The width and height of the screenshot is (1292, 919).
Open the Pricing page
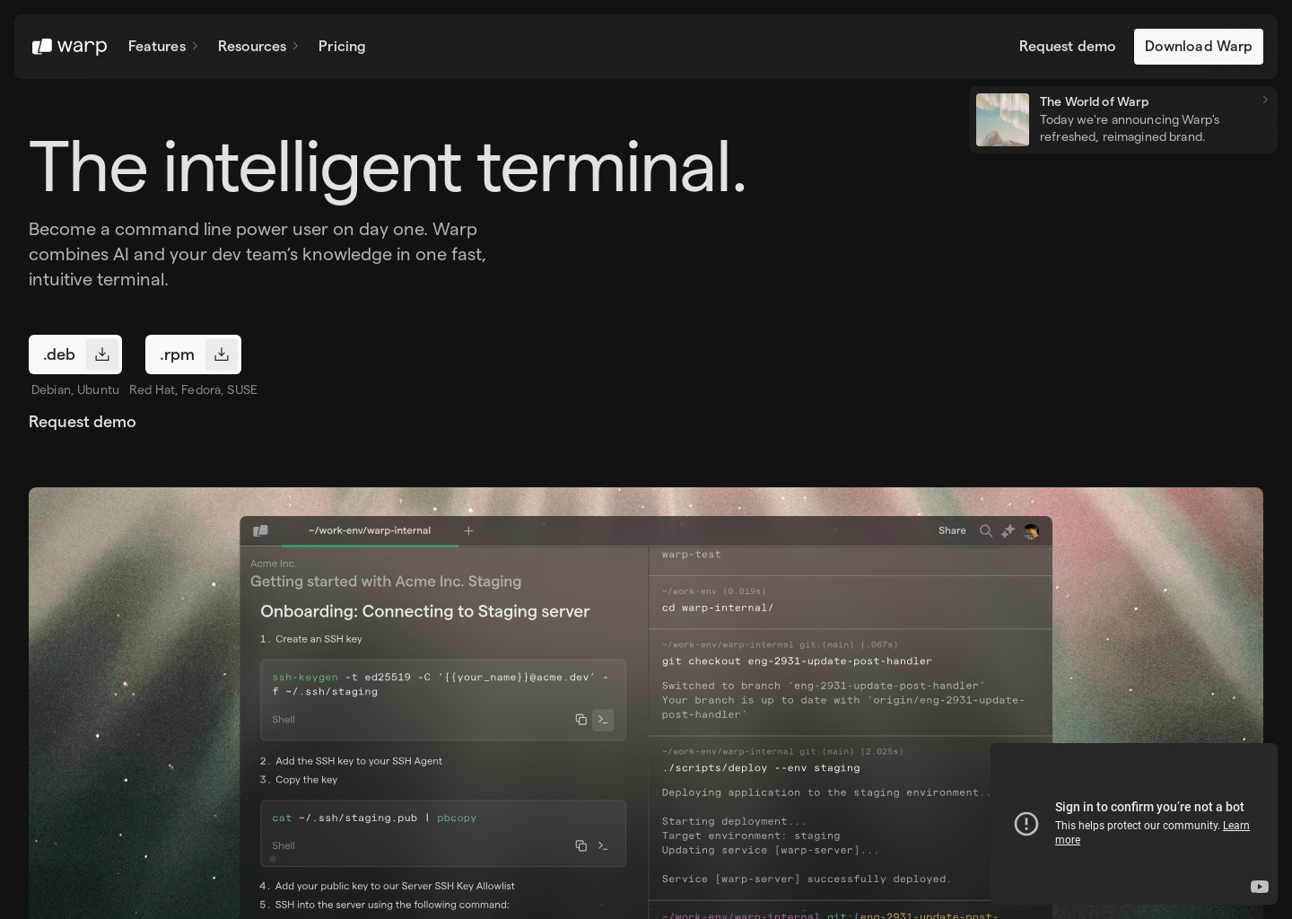click(342, 47)
